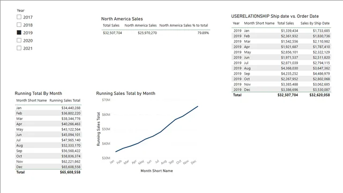Click Month Short Name header in USERELATIONSHIP table

click(259, 23)
